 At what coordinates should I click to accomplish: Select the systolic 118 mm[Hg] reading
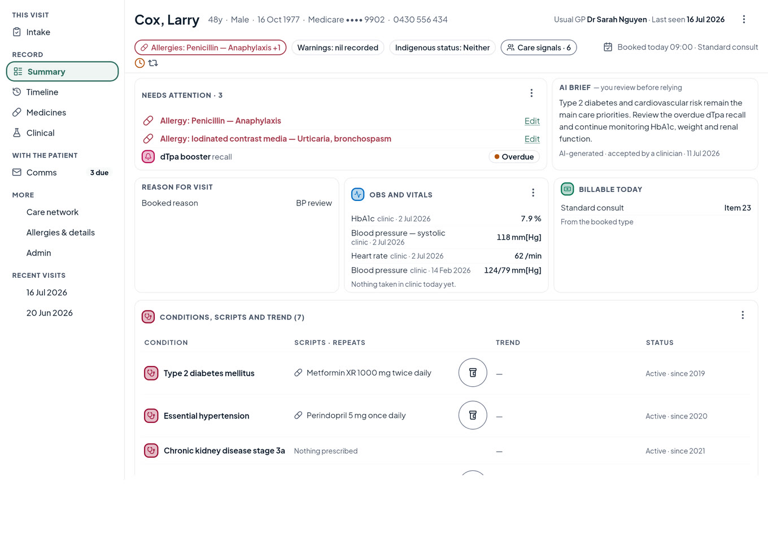click(446, 237)
